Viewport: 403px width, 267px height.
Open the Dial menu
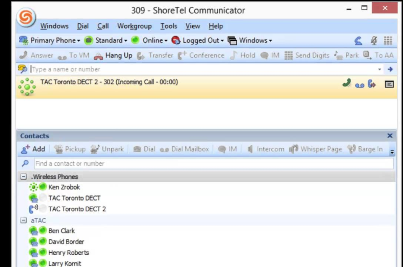[x=83, y=26]
